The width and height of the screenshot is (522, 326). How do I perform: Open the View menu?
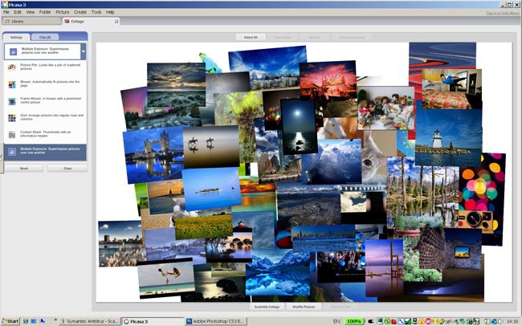[x=31, y=12]
